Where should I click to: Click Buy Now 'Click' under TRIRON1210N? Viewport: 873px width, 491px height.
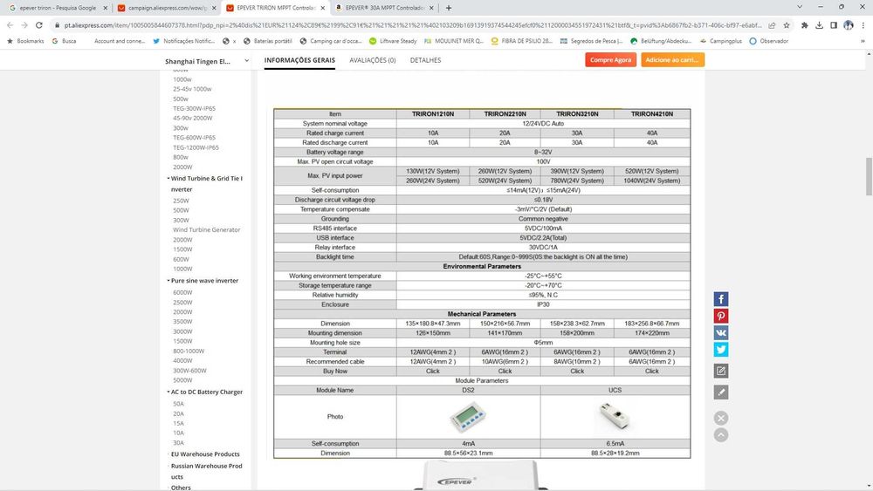pos(433,371)
